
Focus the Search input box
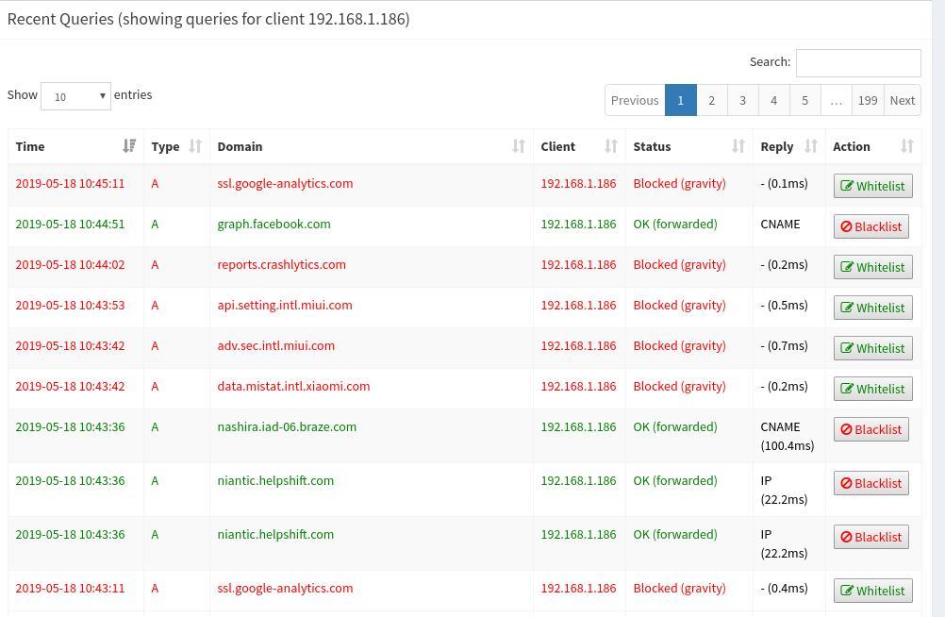click(x=858, y=62)
